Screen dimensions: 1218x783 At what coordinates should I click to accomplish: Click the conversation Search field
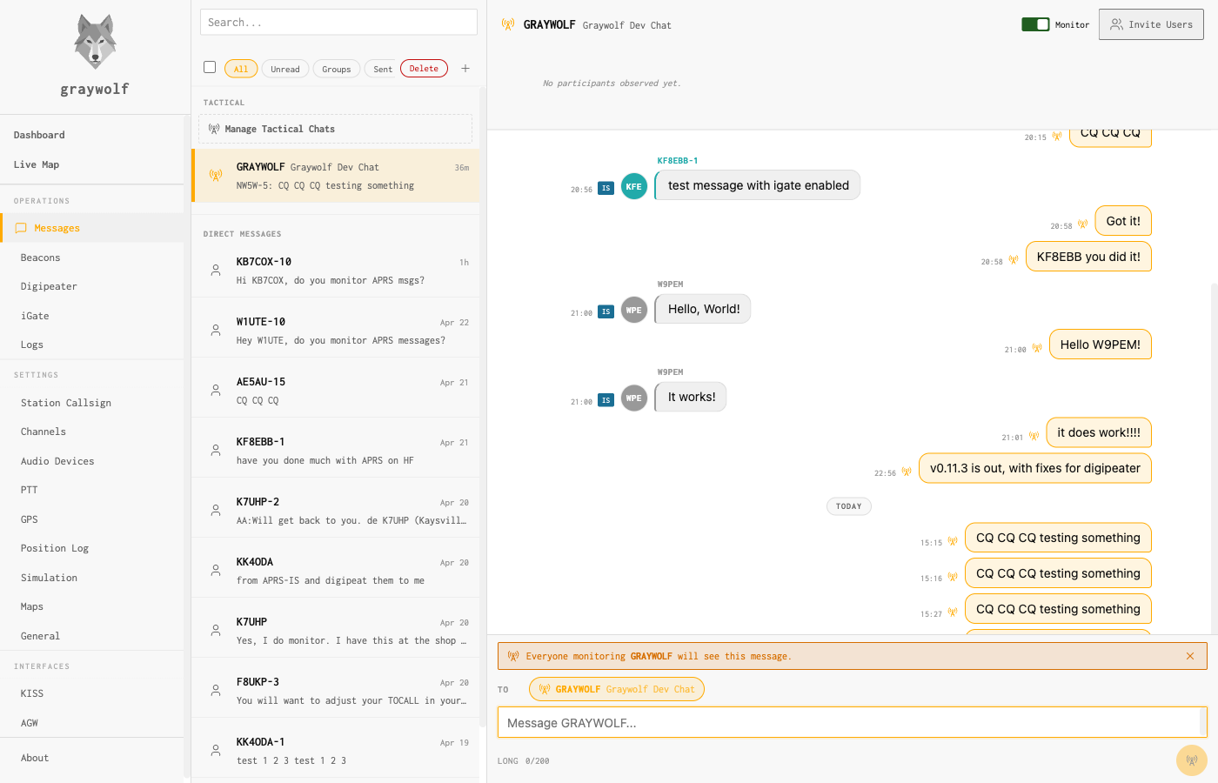(x=338, y=22)
